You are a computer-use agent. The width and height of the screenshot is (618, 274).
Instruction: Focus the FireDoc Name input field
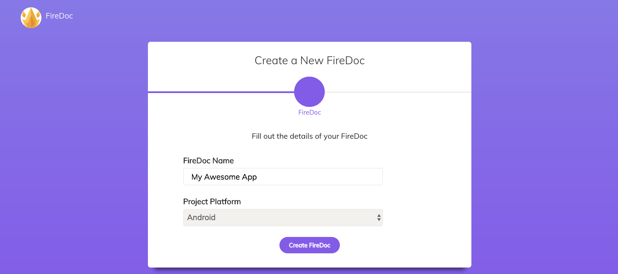click(283, 177)
